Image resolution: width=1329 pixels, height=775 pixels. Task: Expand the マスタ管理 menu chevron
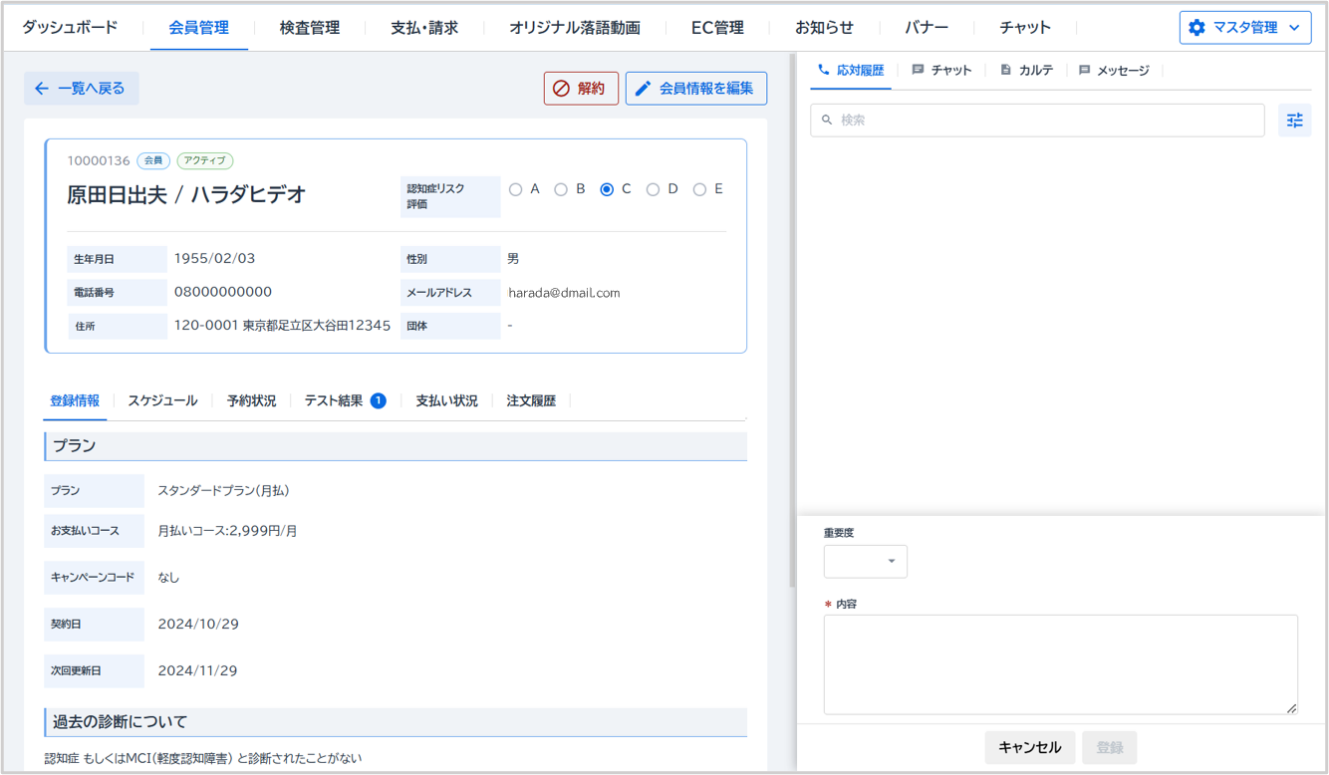coord(1294,28)
